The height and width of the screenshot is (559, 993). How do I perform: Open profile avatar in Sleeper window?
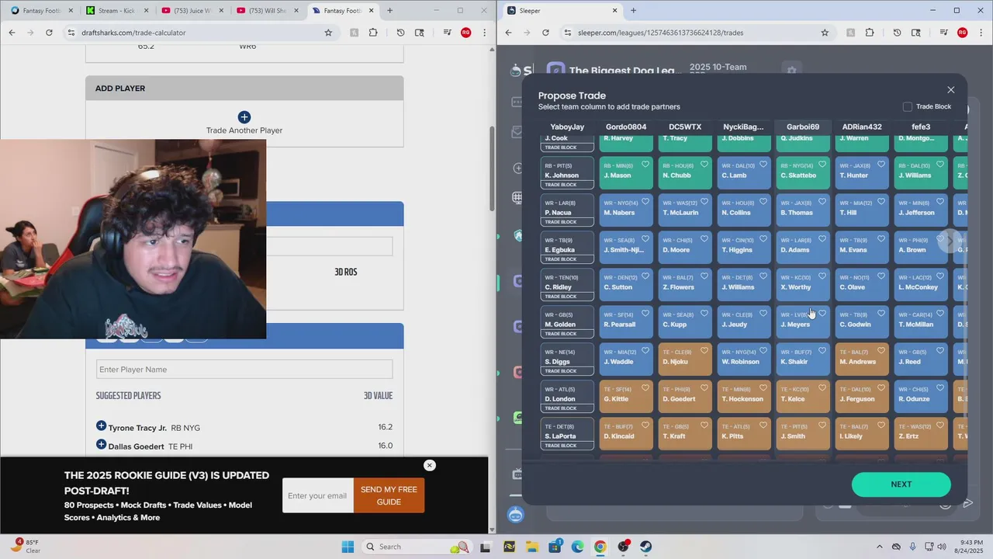click(962, 33)
